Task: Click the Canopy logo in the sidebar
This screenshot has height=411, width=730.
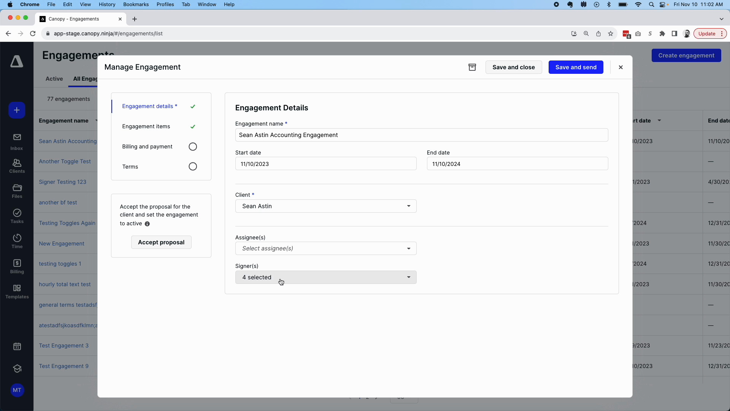Action: [17, 61]
